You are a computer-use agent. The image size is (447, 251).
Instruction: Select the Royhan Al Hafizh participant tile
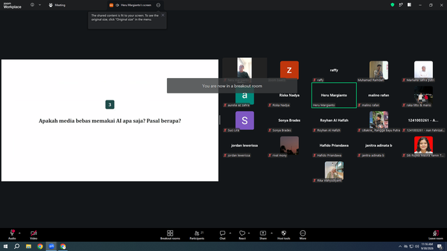(x=334, y=121)
